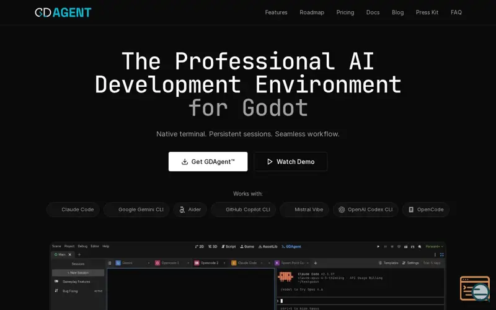Visit the Blog nav link
Viewport: 496px width, 310px height.
[397, 12]
